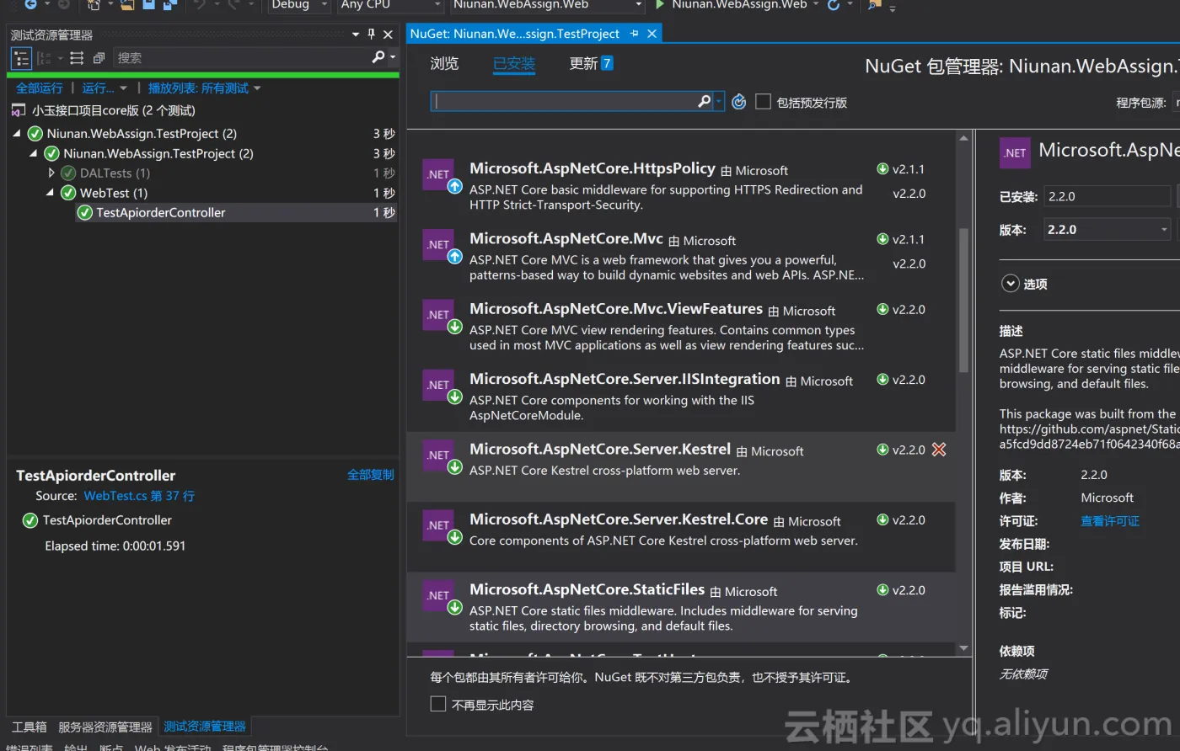
Task: Open the NuGet package search box magnifier
Action: tap(705, 101)
